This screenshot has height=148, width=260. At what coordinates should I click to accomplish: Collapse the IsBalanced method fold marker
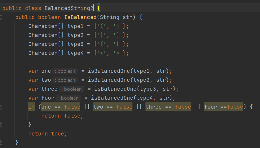click(1, 17)
